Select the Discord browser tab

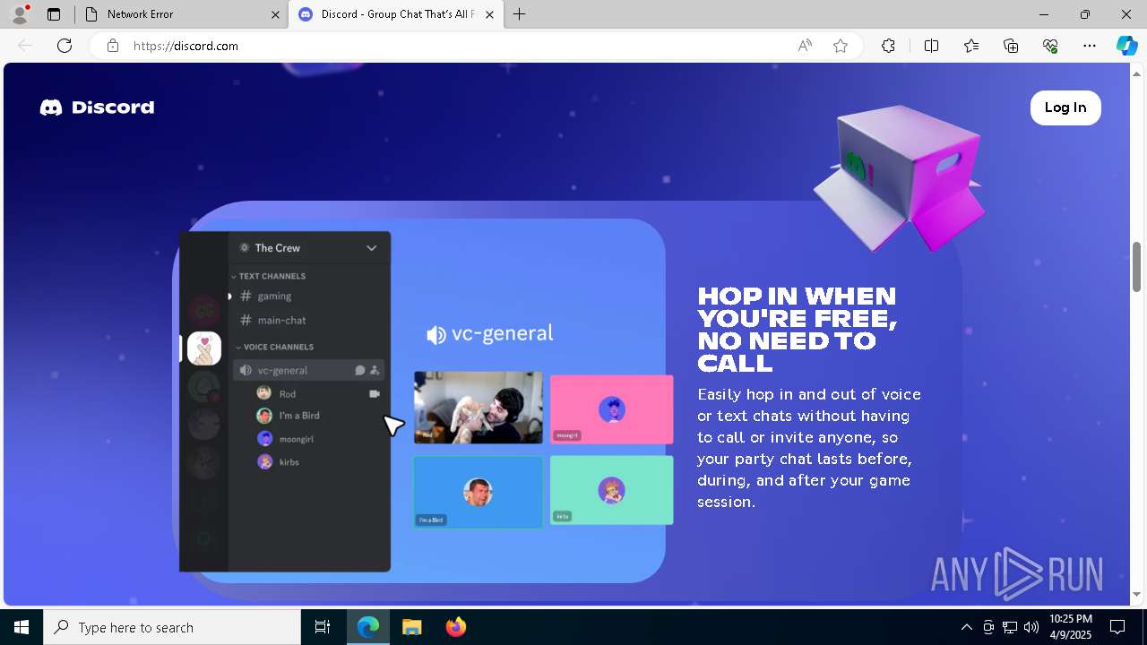[394, 14]
